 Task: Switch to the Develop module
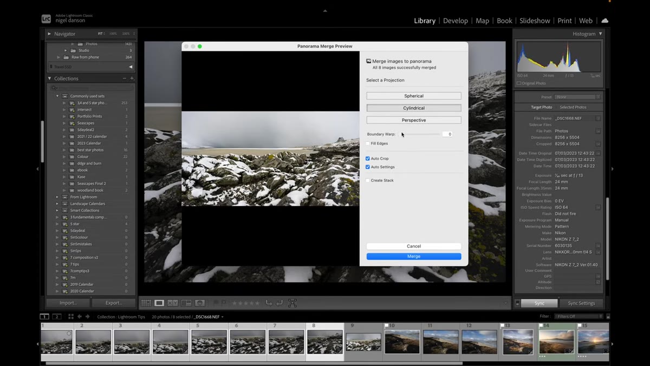click(456, 21)
